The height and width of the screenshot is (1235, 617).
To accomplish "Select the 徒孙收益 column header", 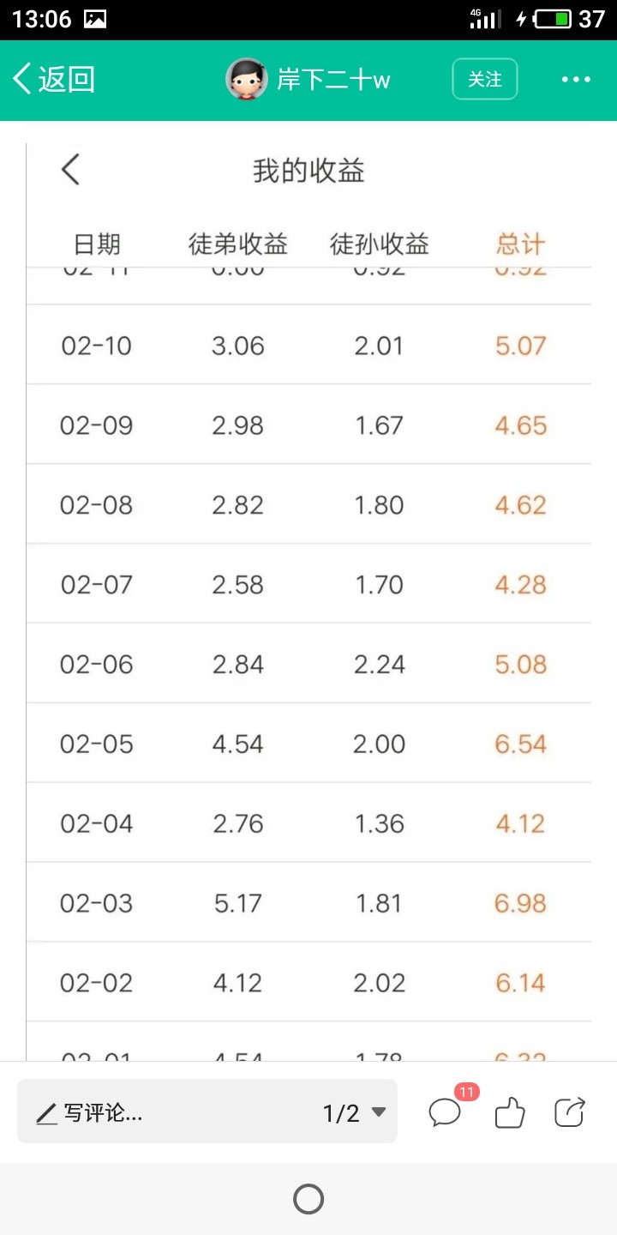I will click(x=380, y=244).
